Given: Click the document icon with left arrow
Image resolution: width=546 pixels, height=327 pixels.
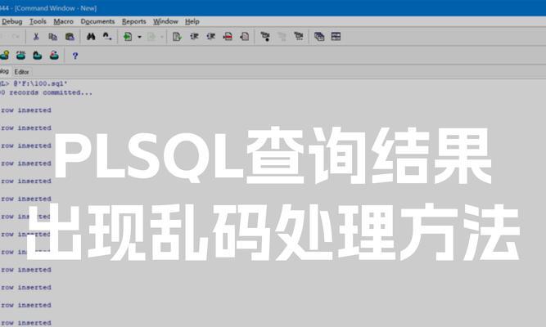Looking at the screenshot, I should 245,37.
